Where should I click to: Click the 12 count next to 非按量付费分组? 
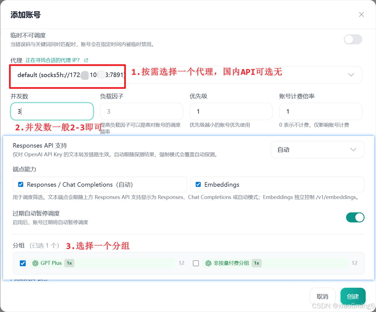(x=355, y=263)
